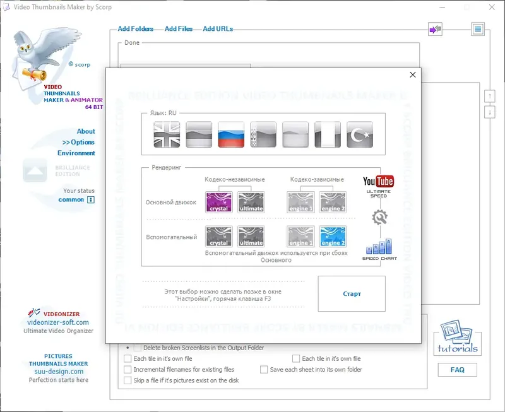Open the Add Folders menu
505x412 pixels.
(134, 28)
